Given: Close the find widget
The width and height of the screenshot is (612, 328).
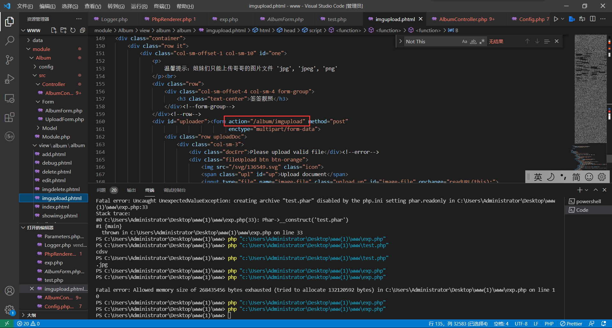Looking at the screenshot, I should coord(557,41).
